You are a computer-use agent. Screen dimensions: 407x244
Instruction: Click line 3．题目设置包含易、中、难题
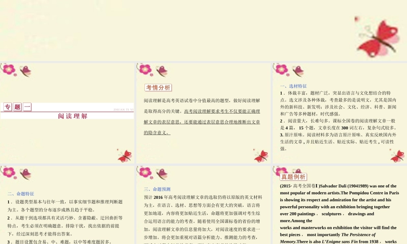coord(60,242)
